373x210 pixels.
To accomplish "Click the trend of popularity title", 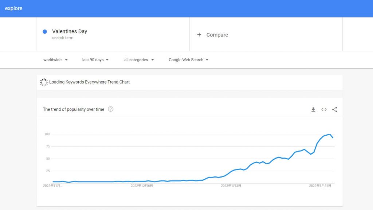I will [74, 109].
